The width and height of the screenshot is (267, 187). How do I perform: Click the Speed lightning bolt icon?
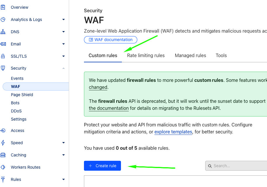click(3, 143)
